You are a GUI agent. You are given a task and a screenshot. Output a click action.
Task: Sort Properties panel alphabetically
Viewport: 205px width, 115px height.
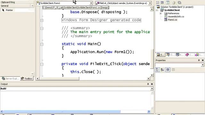click(162, 70)
